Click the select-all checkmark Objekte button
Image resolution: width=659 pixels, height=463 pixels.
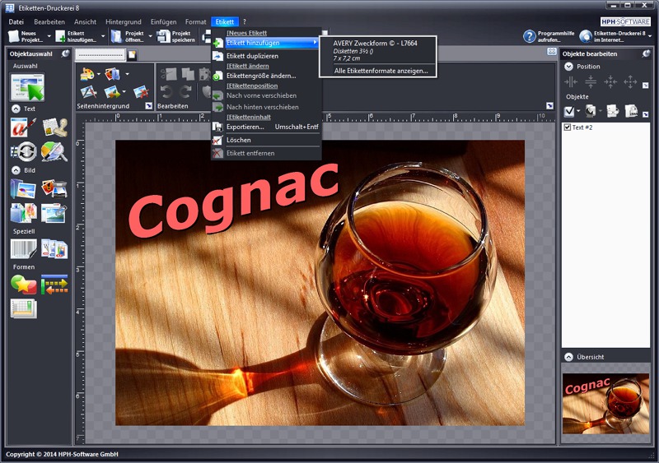(x=569, y=111)
